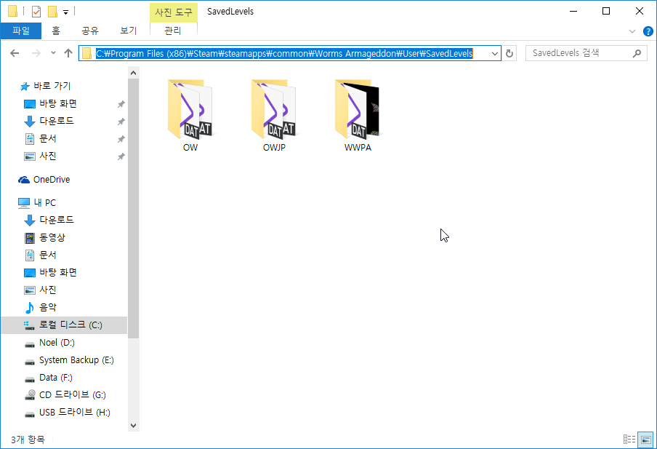The height and width of the screenshot is (449, 657).
Task: Switch to details view layout
Action: pyautogui.click(x=629, y=440)
